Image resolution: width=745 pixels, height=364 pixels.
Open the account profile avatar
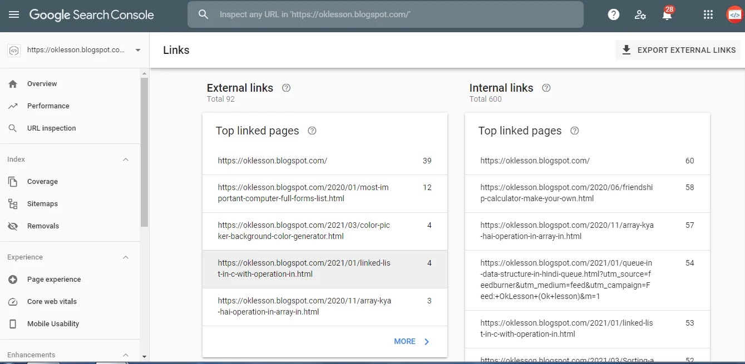pyautogui.click(x=734, y=15)
